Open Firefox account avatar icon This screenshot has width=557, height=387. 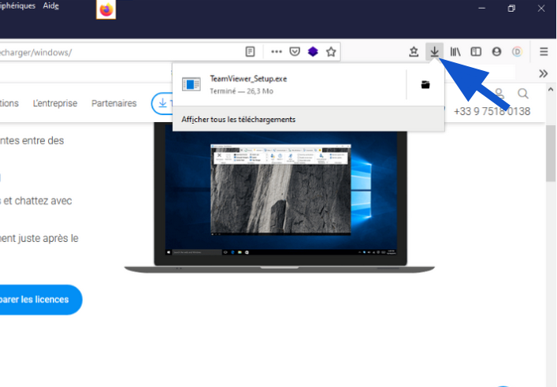(496, 52)
